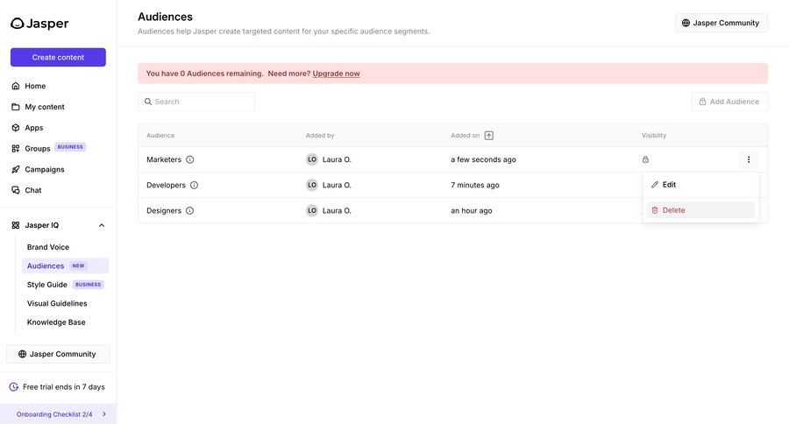
Task: Click the Upgrade now link
Action: point(336,74)
